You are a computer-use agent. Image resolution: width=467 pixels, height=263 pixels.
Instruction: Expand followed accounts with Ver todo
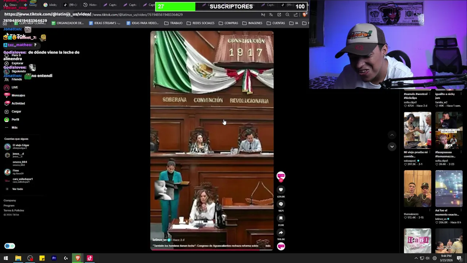click(14, 189)
